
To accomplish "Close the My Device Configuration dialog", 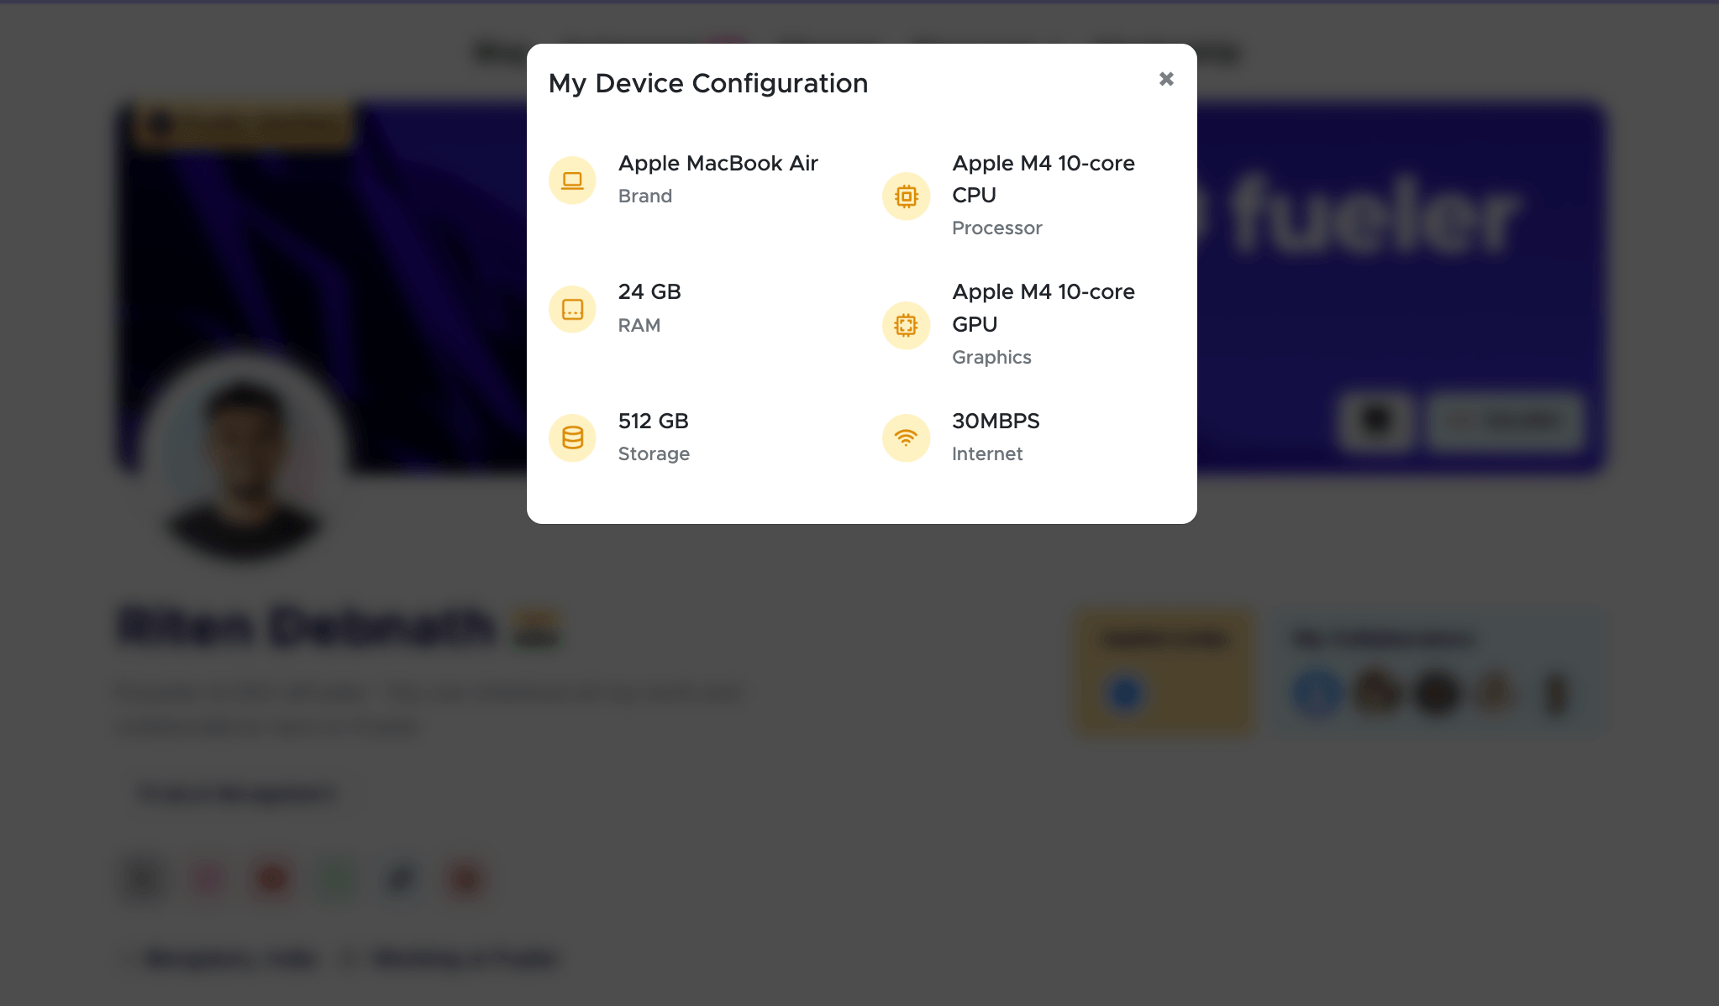I will pyautogui.click(x=1166, y=79).
